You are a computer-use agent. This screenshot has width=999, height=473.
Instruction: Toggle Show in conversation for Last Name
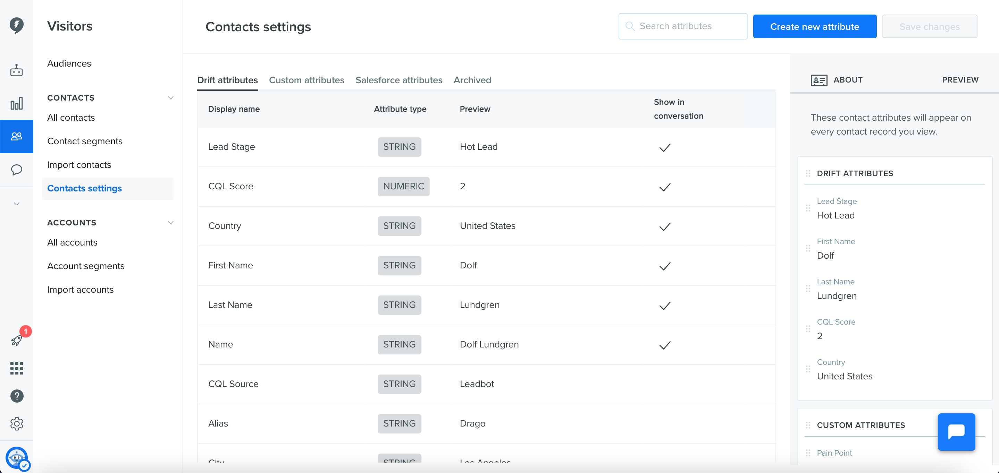point(665,305)
